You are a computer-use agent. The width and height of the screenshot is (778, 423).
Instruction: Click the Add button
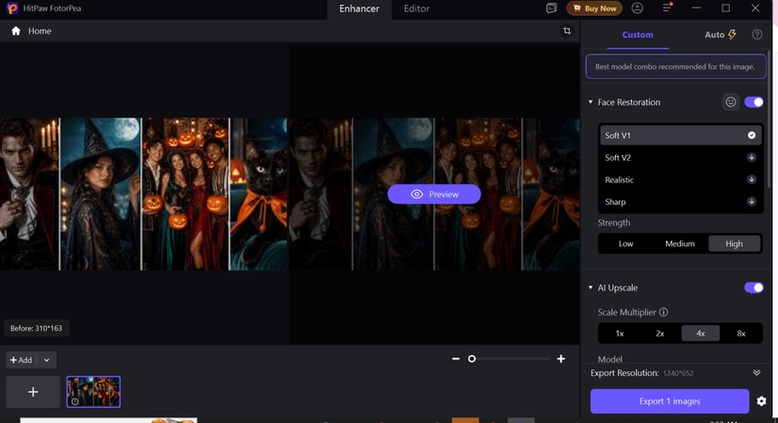point(22,360)
